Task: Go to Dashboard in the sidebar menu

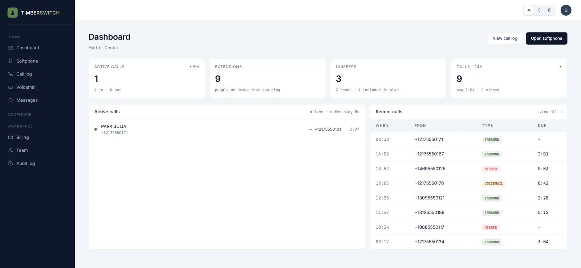Action: 28,48
